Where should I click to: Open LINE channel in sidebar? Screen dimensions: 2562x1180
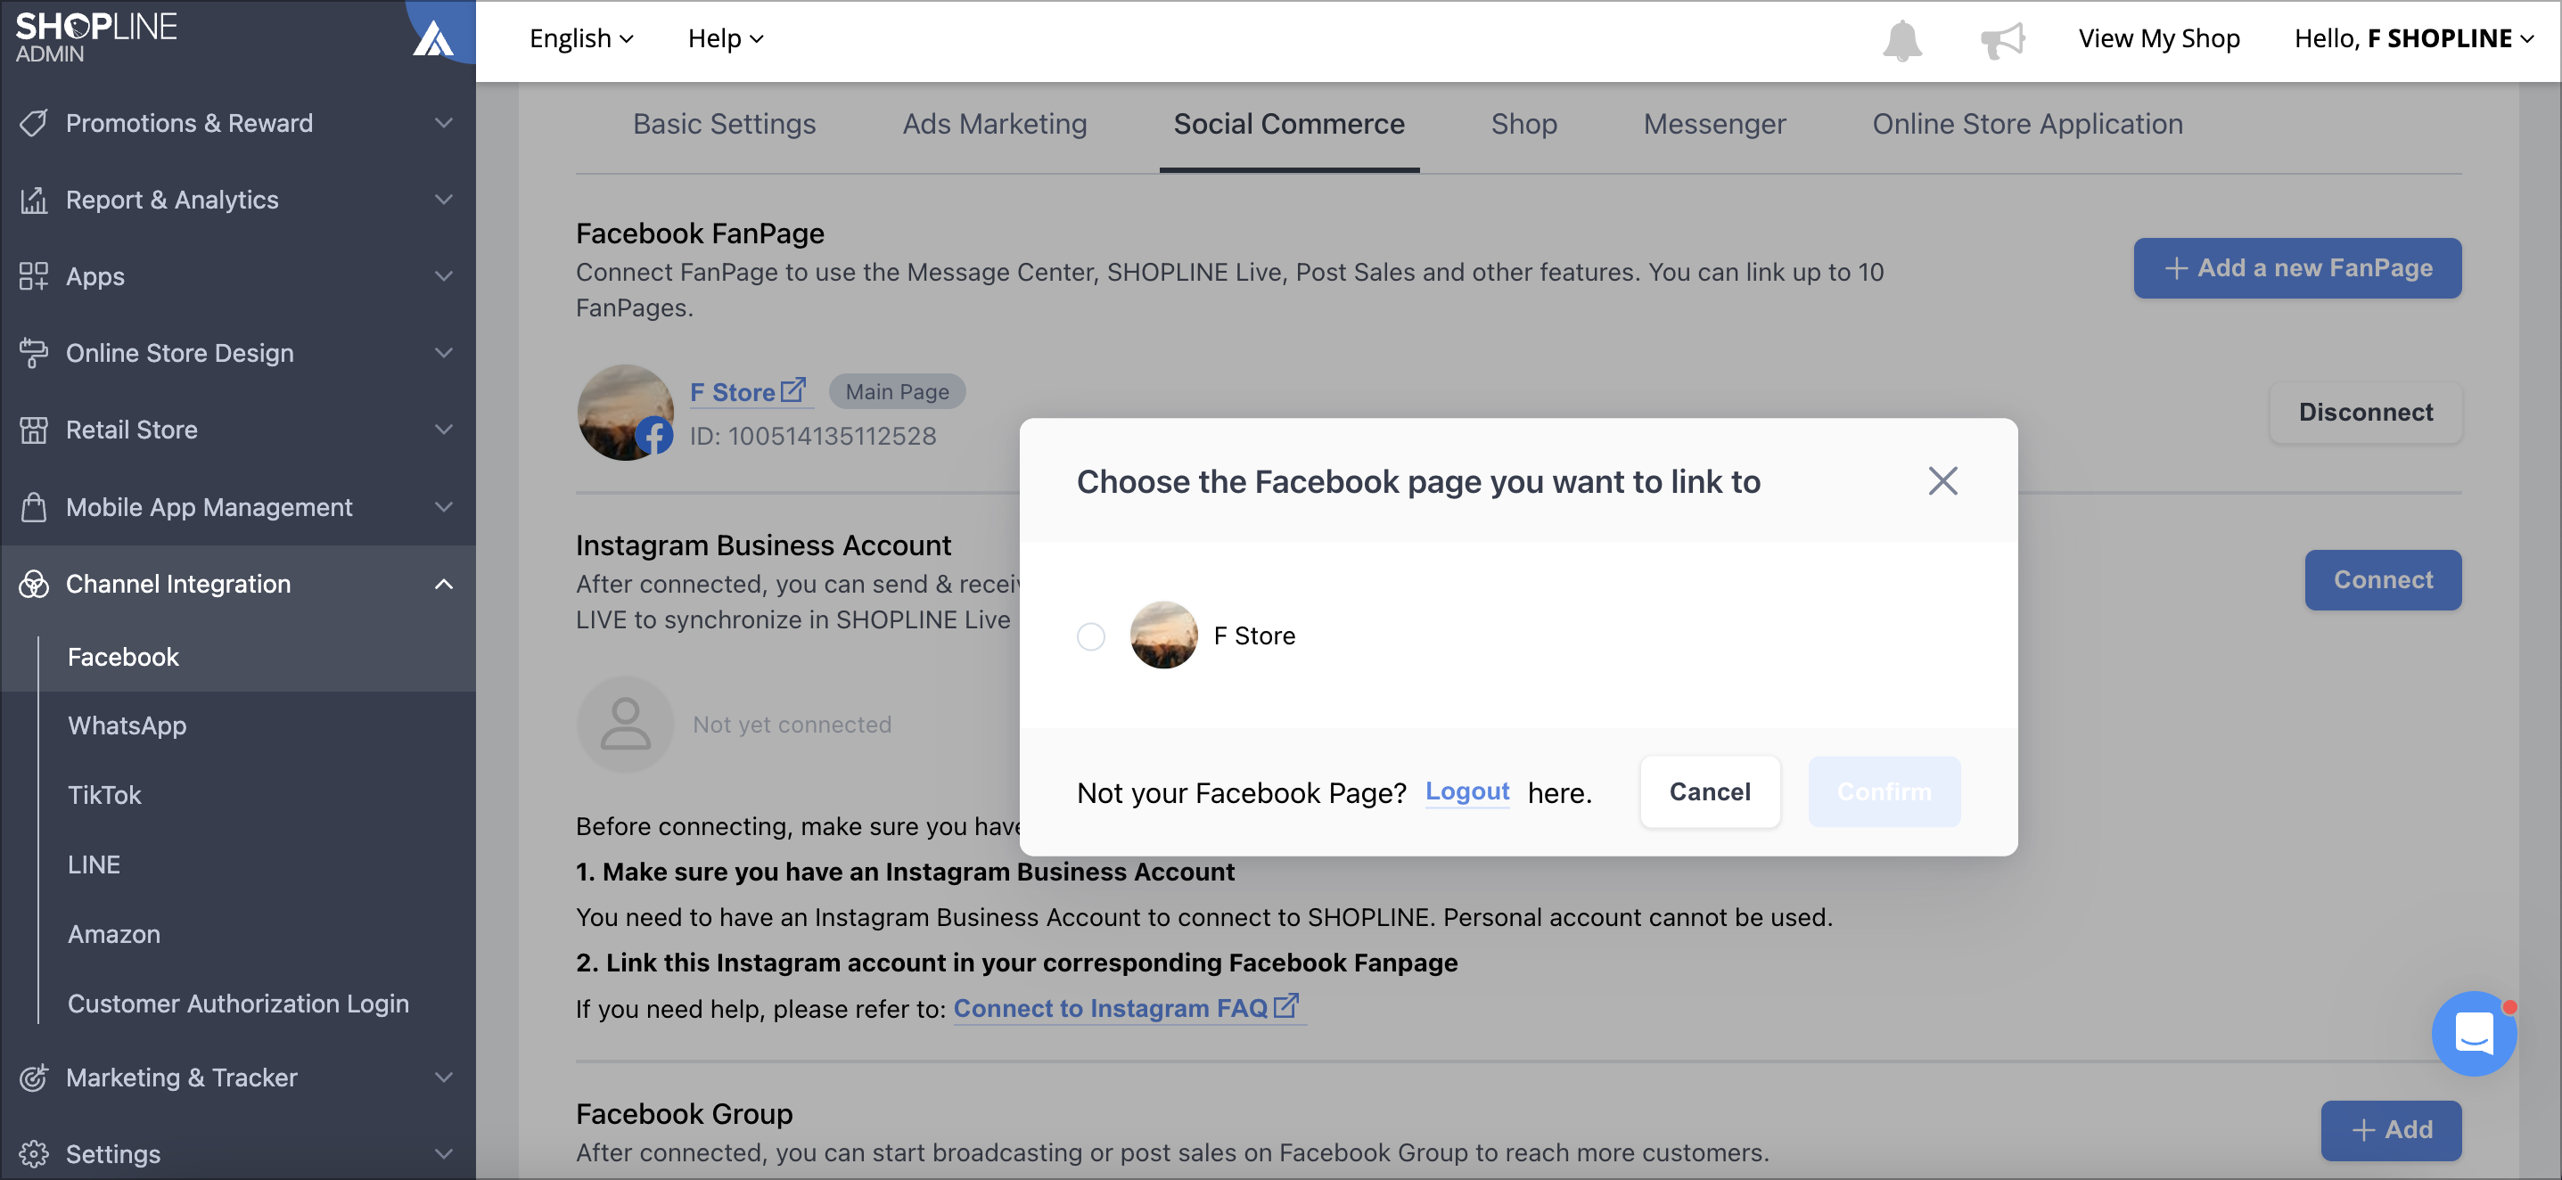pos(94,865)
